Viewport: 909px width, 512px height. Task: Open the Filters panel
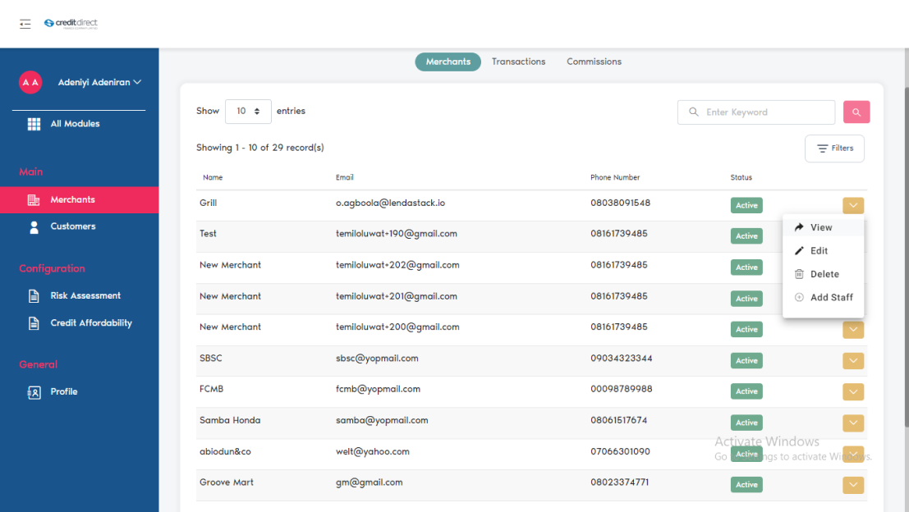[834, 149]
